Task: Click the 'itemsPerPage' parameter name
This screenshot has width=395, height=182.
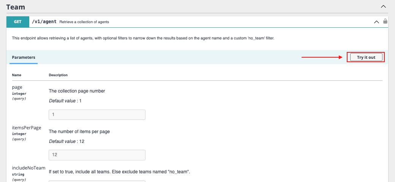Action: (27, 128)
